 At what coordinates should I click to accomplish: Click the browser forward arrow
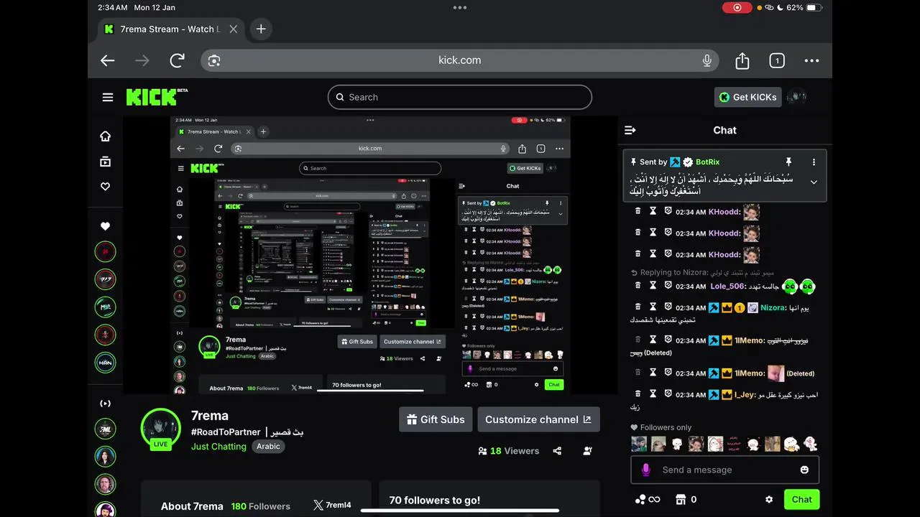point(142,61)
